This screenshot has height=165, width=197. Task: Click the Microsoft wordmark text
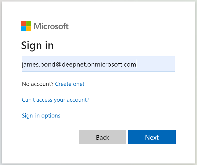click(x=51, y=26)
